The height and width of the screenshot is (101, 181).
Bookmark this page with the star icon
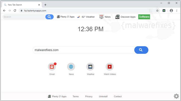click(157, 11)
